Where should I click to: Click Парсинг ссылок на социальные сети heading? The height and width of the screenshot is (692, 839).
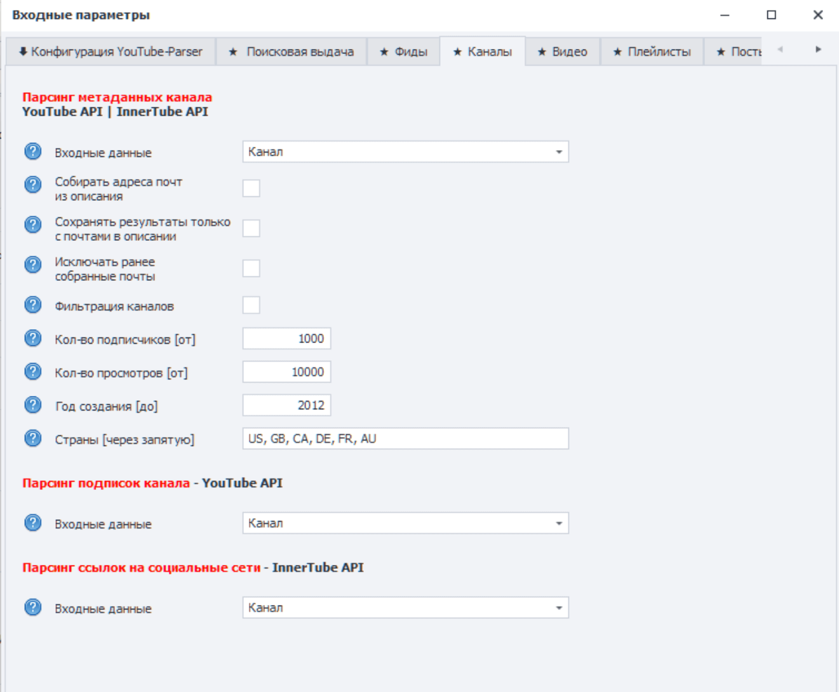[x=141, y=567]
